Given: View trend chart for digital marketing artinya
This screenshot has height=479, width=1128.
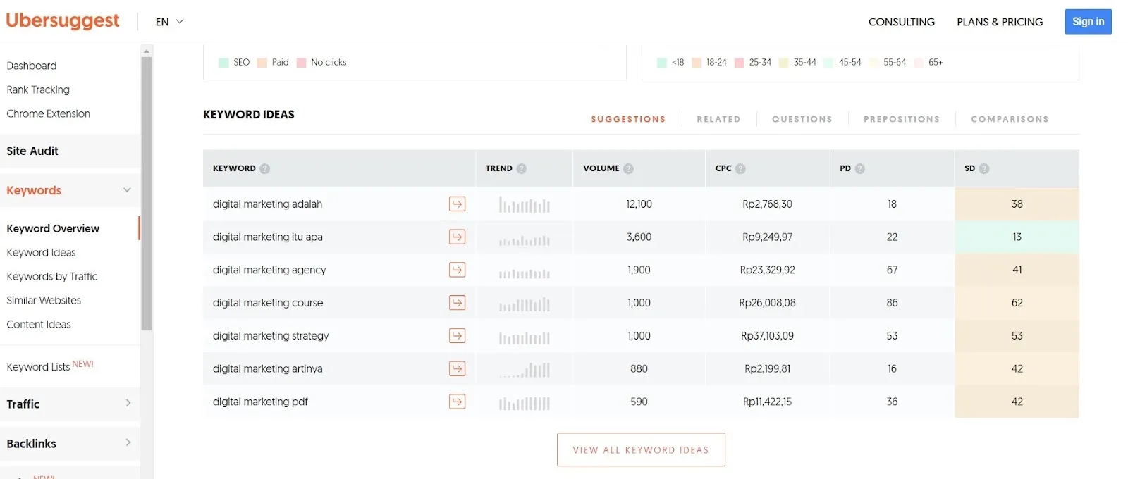Looking at the screenshot, I should pos(525,370).
